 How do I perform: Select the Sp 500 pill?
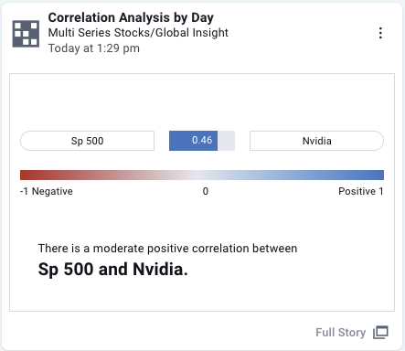coord(87,141)
